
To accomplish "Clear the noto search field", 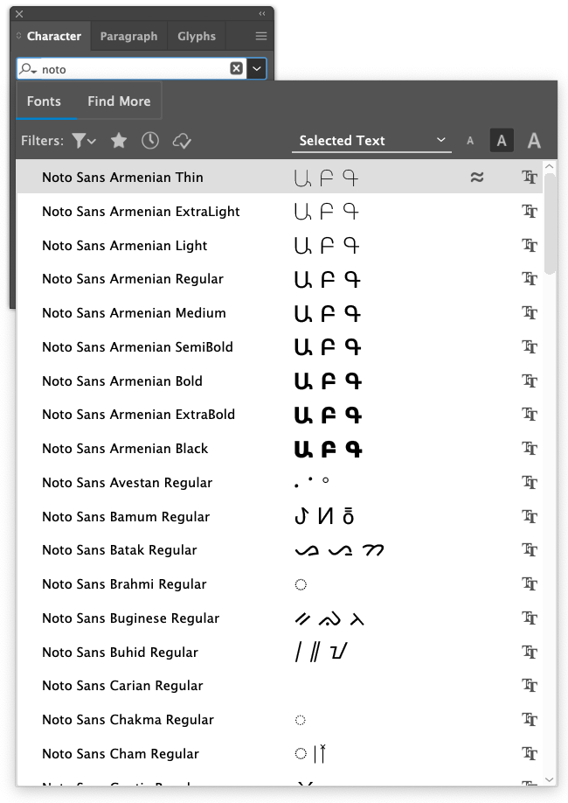I will 236,68.
